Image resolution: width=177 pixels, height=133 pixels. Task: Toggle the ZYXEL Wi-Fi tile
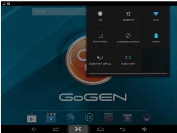[156, 16]
